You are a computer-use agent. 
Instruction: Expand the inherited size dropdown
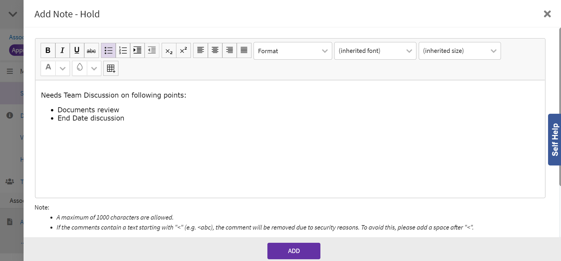click(459, 51)
